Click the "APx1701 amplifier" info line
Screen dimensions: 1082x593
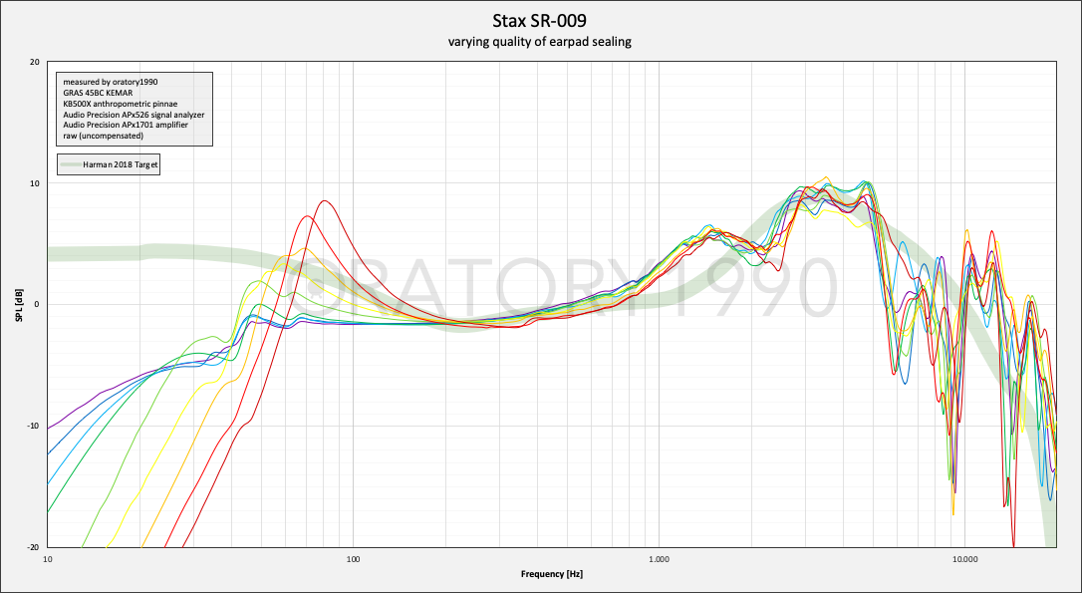(x=125, y=126)
